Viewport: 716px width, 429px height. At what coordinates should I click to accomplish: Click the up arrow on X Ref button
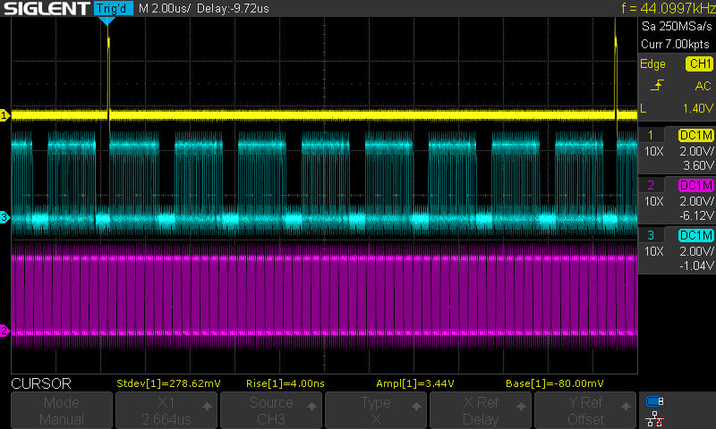click(x=522, y=406)
